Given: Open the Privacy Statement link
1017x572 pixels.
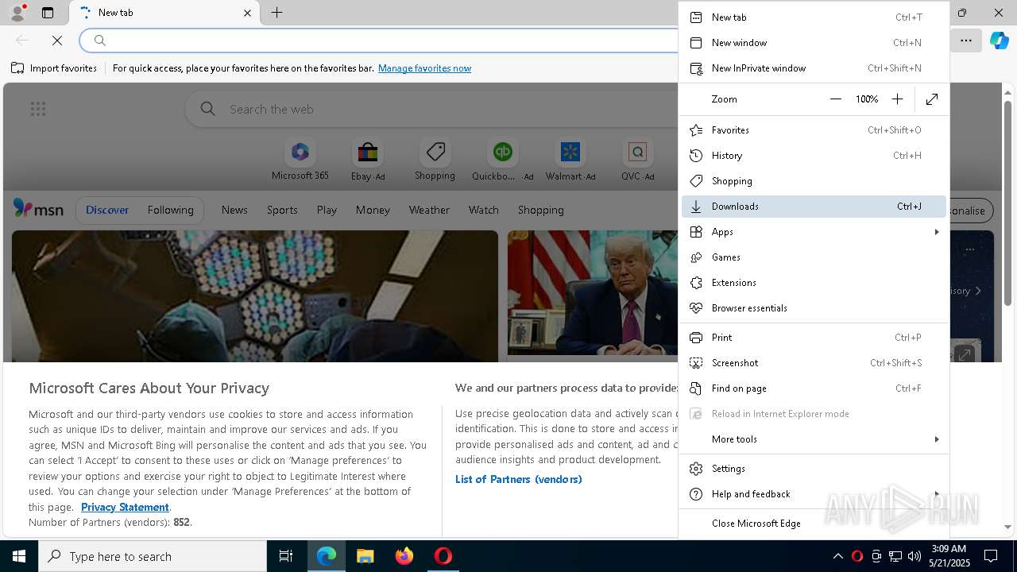Looking at the screenshot, I should pyautogui.click(x=125, y=507).
